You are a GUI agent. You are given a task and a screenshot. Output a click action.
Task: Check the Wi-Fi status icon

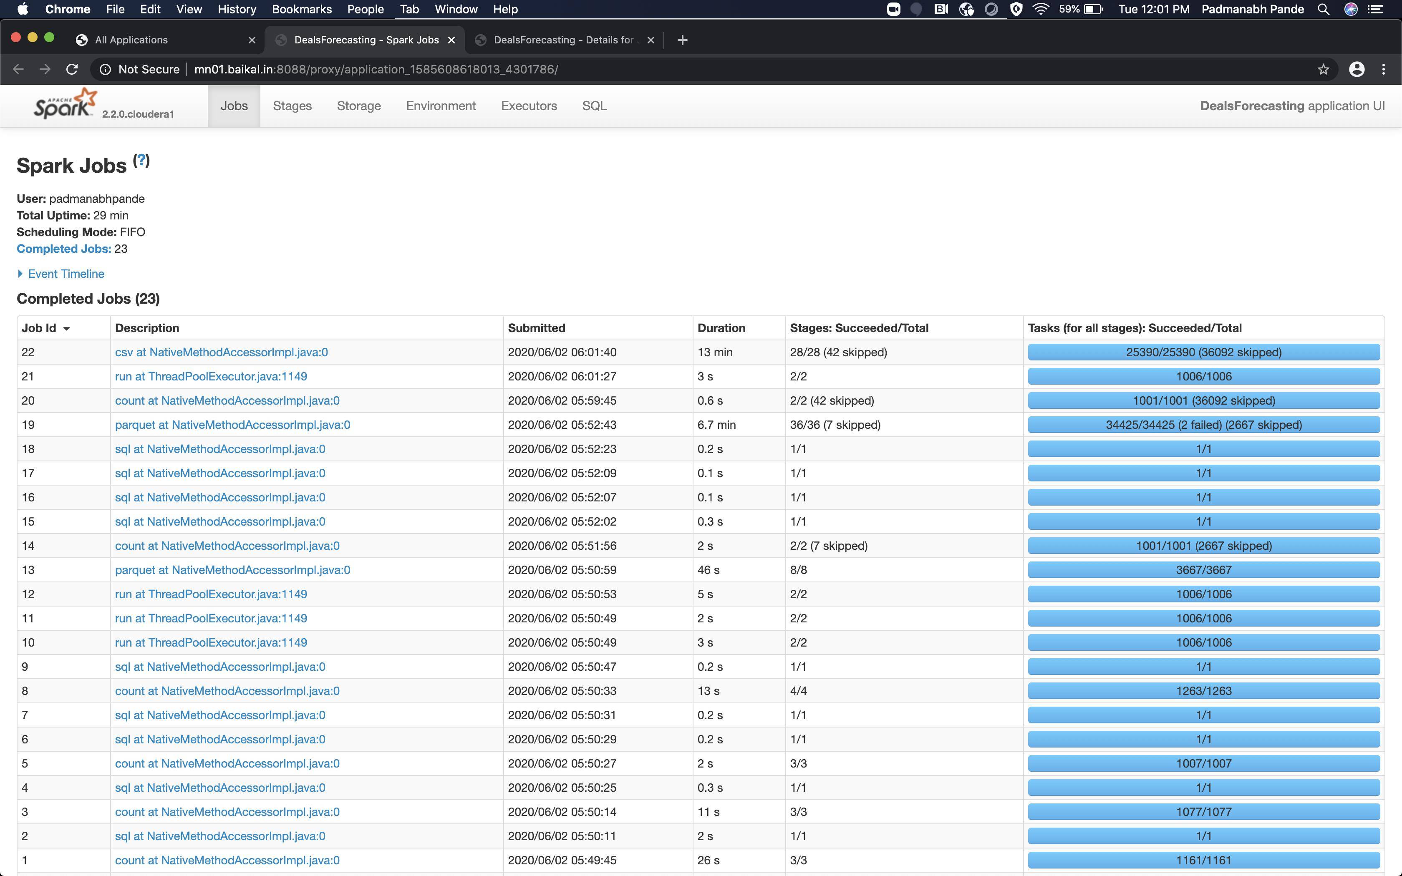(1041, 9)
